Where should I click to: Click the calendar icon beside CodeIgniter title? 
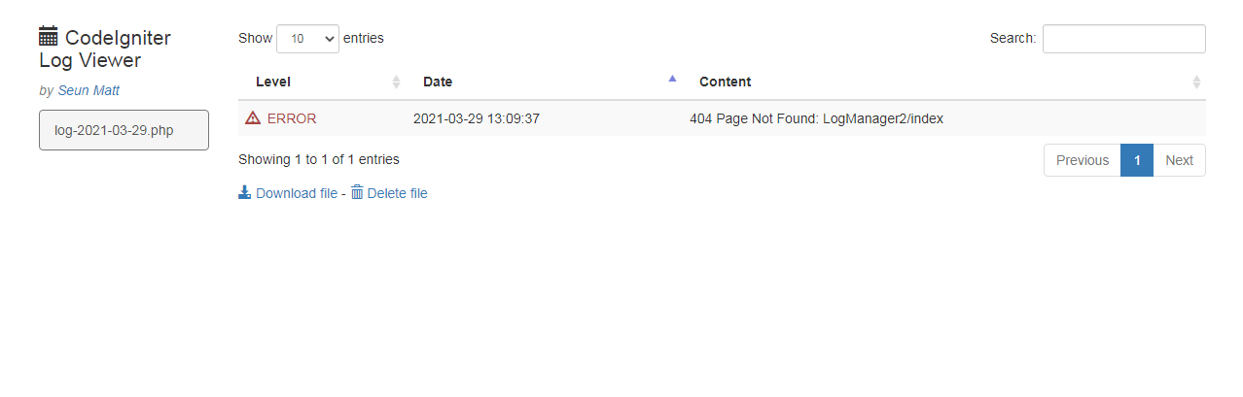click(x=49, y=38)
